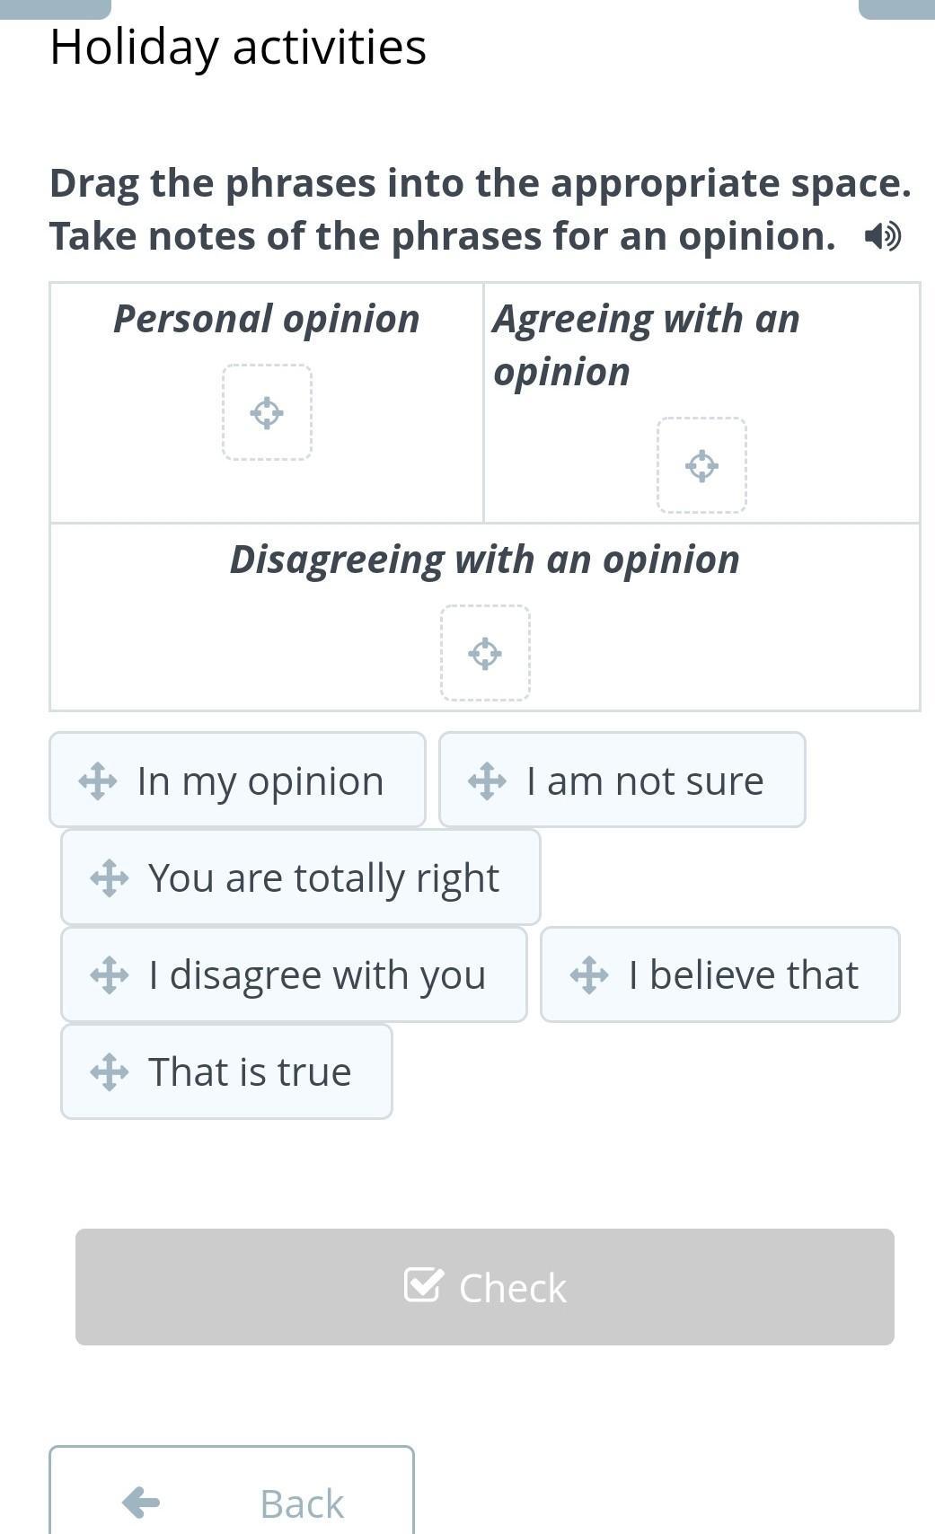Select the 'I disagree with you' phrase
The height and width of the screenshot is (1534, 935).
294,974
